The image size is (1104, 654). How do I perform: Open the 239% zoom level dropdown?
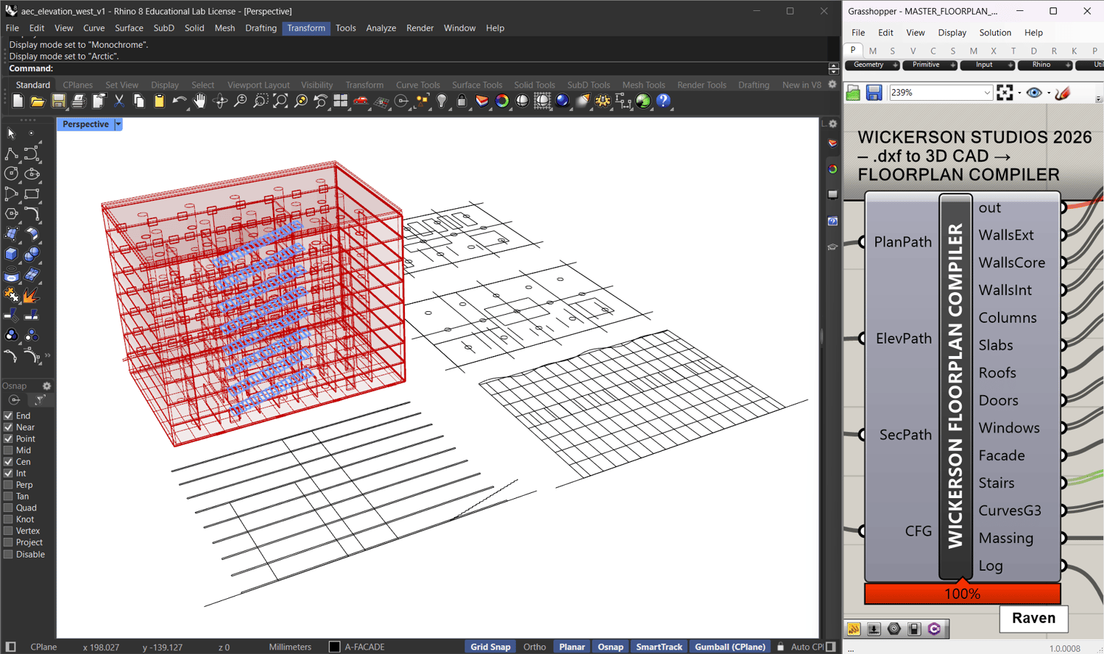(x=987, y=93)
